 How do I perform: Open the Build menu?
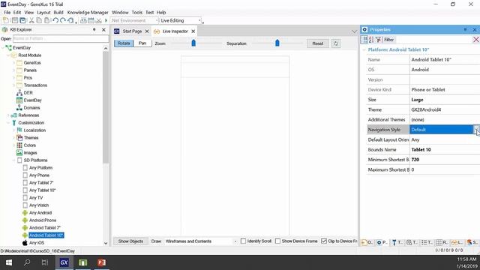click(x=58, y=12)
